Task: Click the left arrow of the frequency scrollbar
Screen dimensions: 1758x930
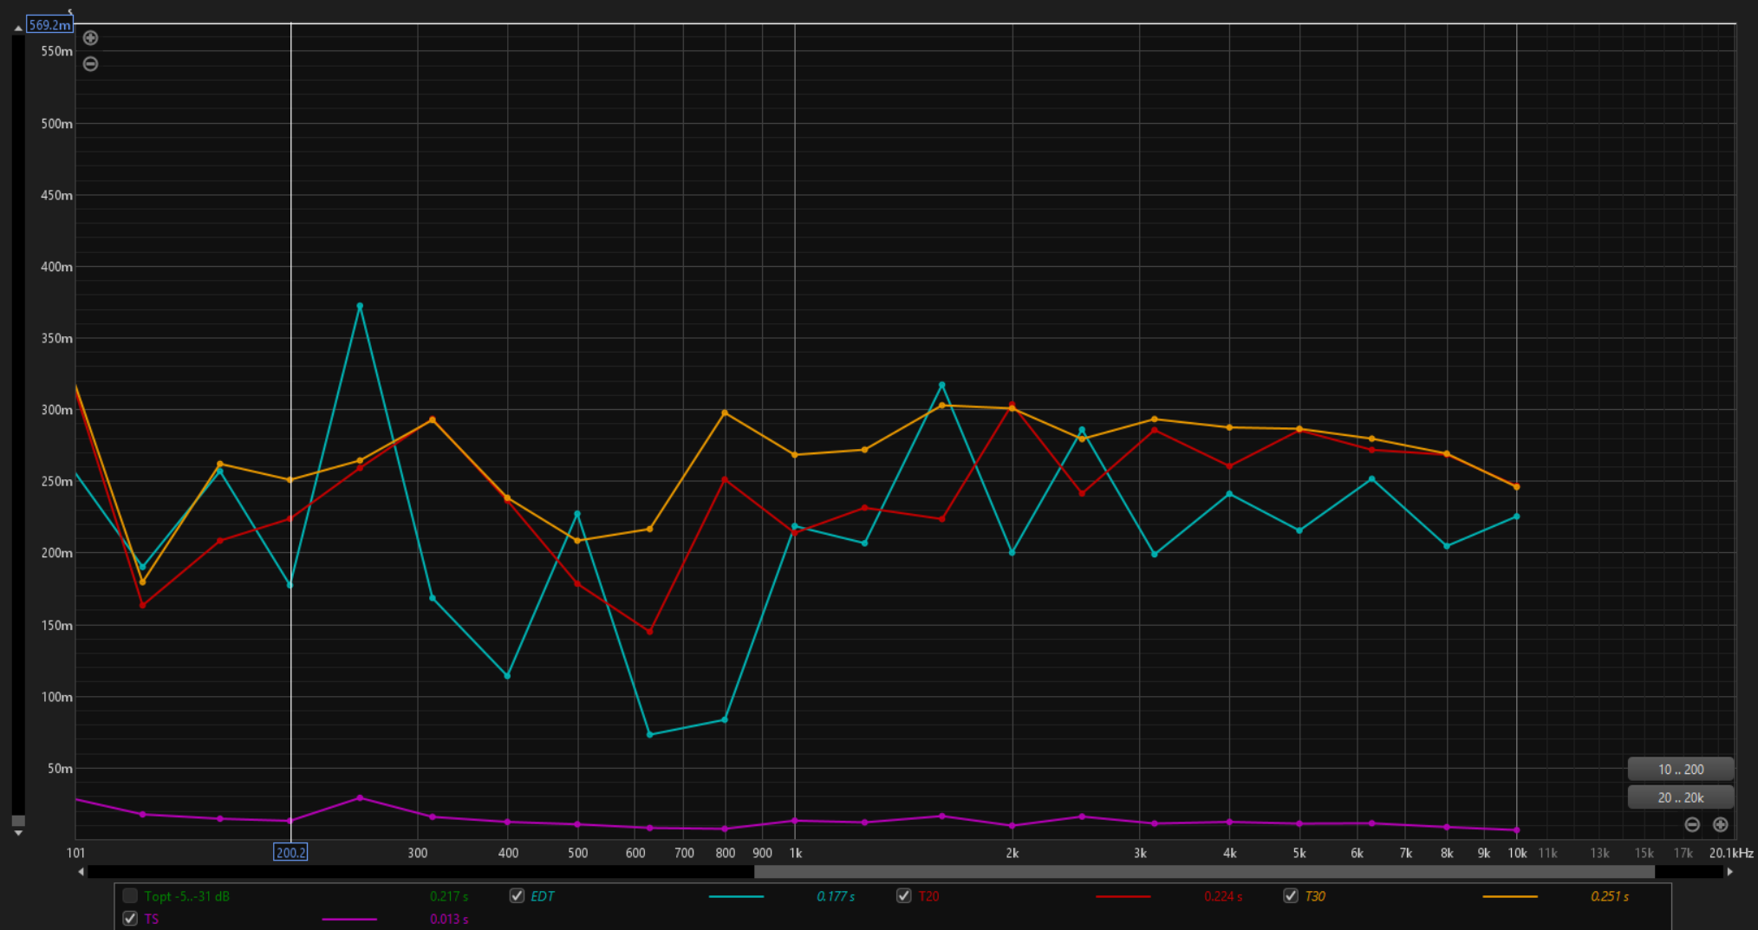Action: 81,872
